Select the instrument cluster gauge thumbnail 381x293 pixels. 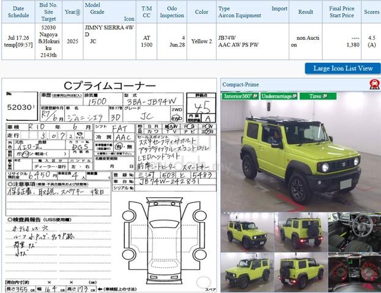355,272
